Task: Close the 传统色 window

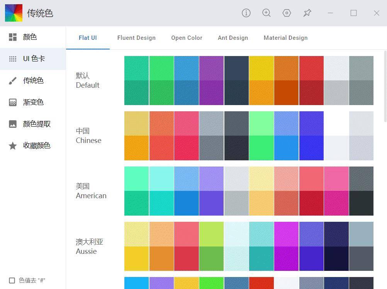Action: (x=377, y=13)
